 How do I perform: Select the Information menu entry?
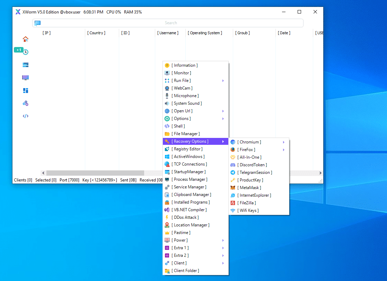tap(185, 65)
